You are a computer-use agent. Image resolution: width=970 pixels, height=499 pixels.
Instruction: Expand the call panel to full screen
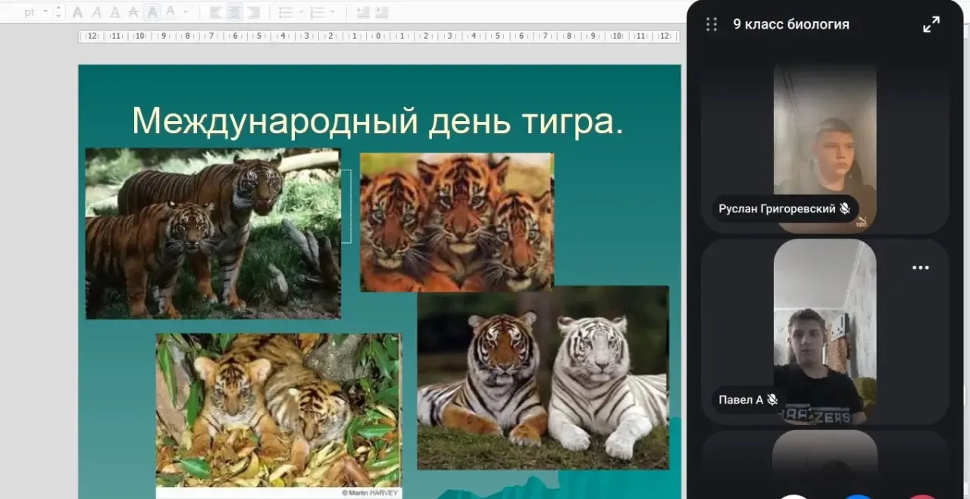click(x=931, y=24)
